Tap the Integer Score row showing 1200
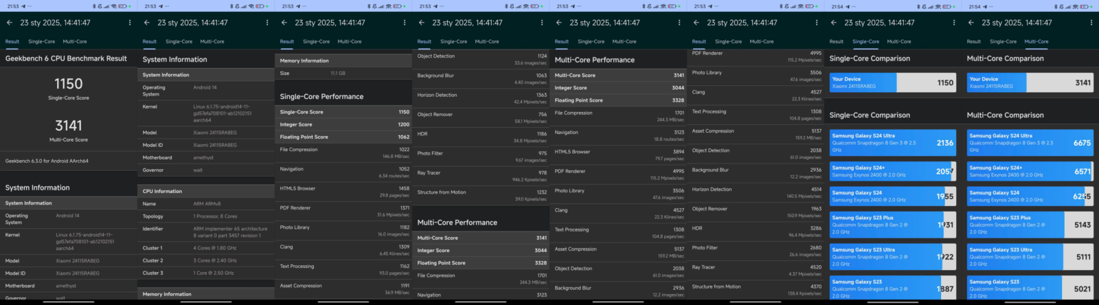The image size is (1099, 305). (x=343, y=124)
